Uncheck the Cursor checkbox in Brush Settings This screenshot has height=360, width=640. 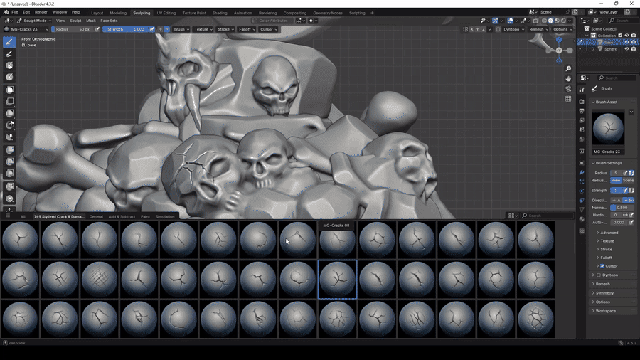[x=602, y=265]
